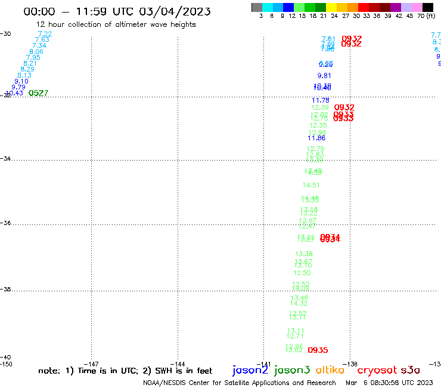Click the blue wave height value 11.86

316,138
